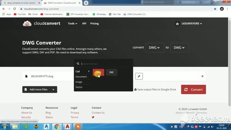Click the LKSURVEYORS user avatar
231x130 pixels.
177,23
